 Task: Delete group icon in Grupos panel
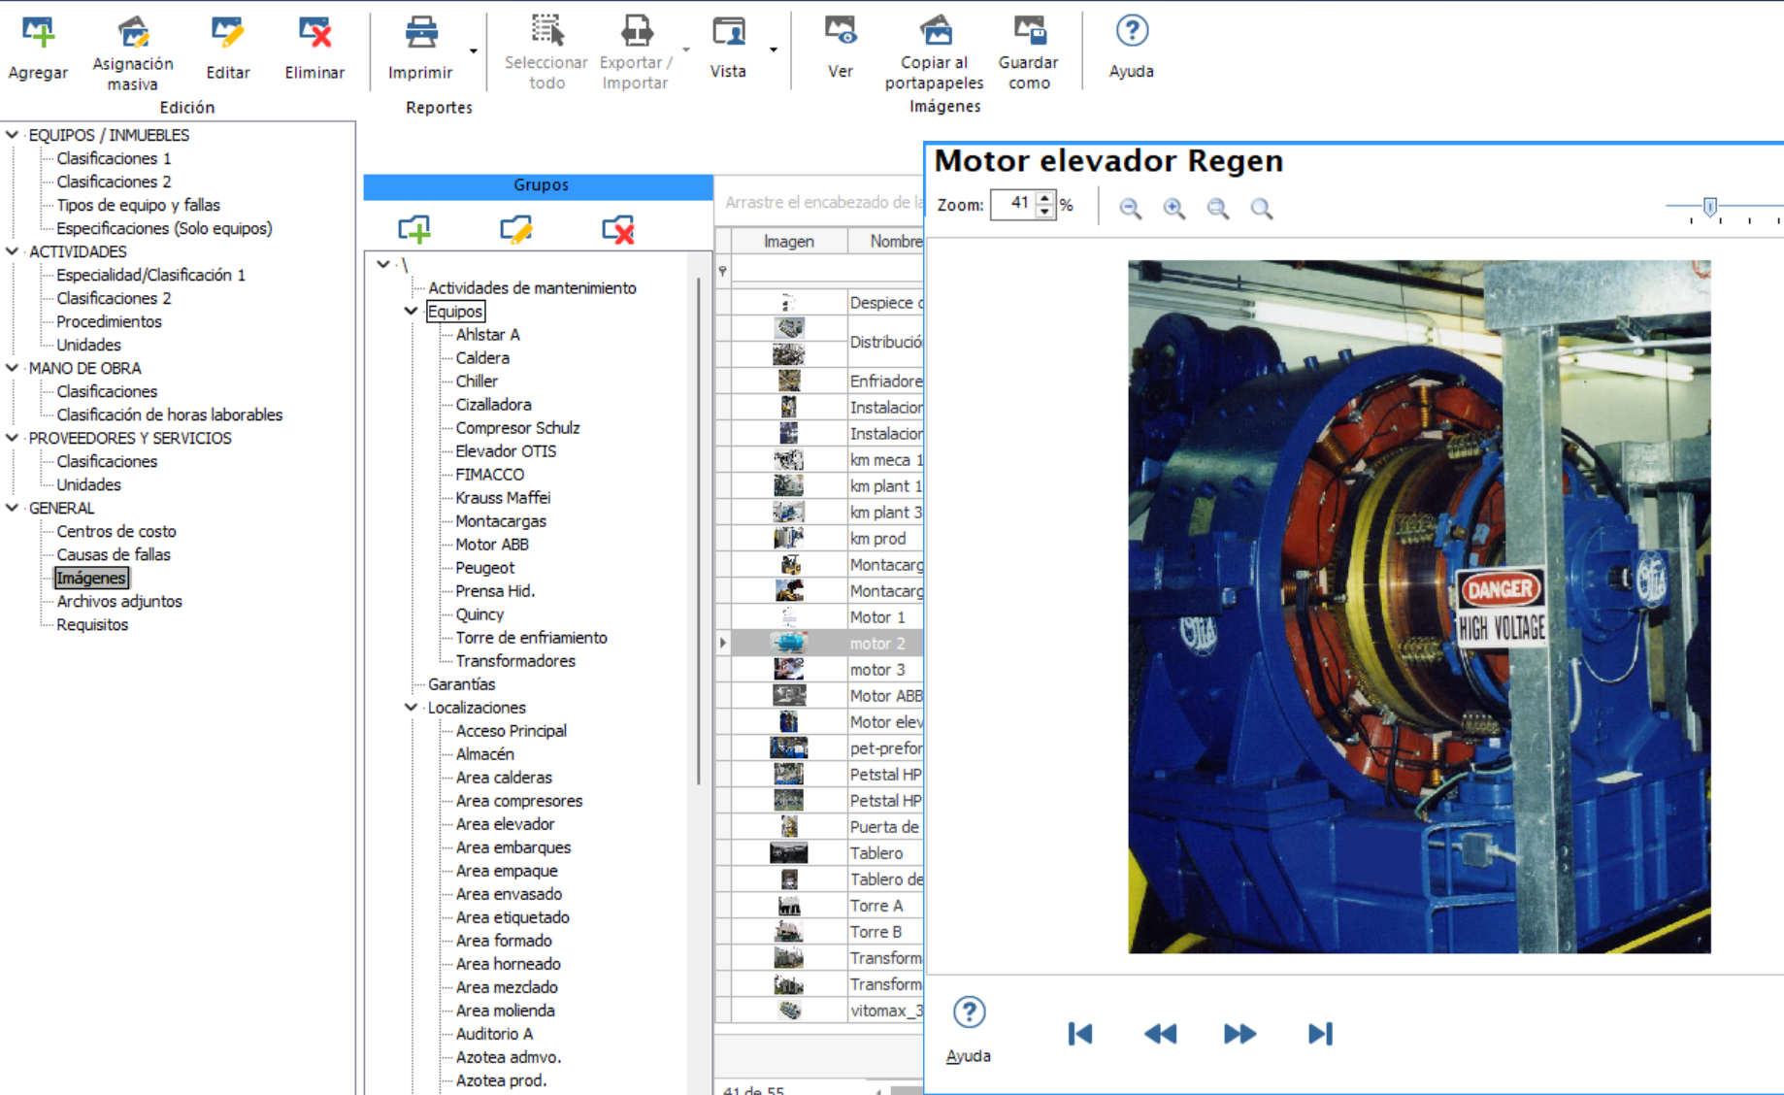tap(617, 229)
